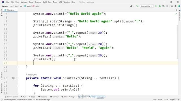Click the dev breadcrumb
This screenshot has width=181, height=101.
pyautogui.click(x=16, y=6)
